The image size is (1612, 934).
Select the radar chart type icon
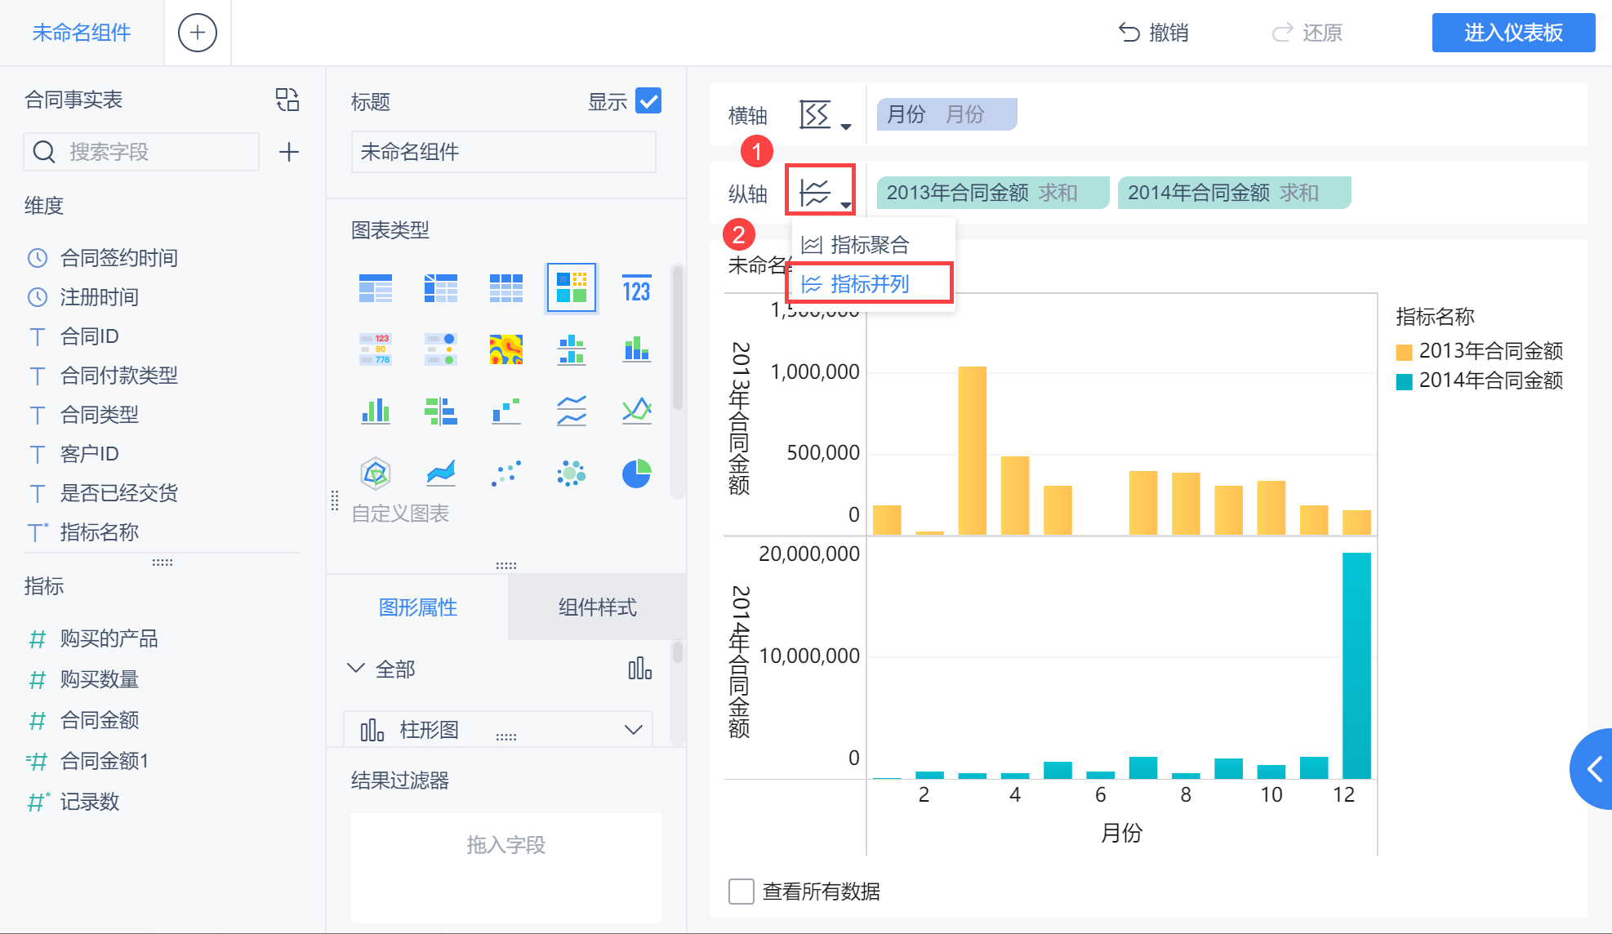(x=375, y=474)
